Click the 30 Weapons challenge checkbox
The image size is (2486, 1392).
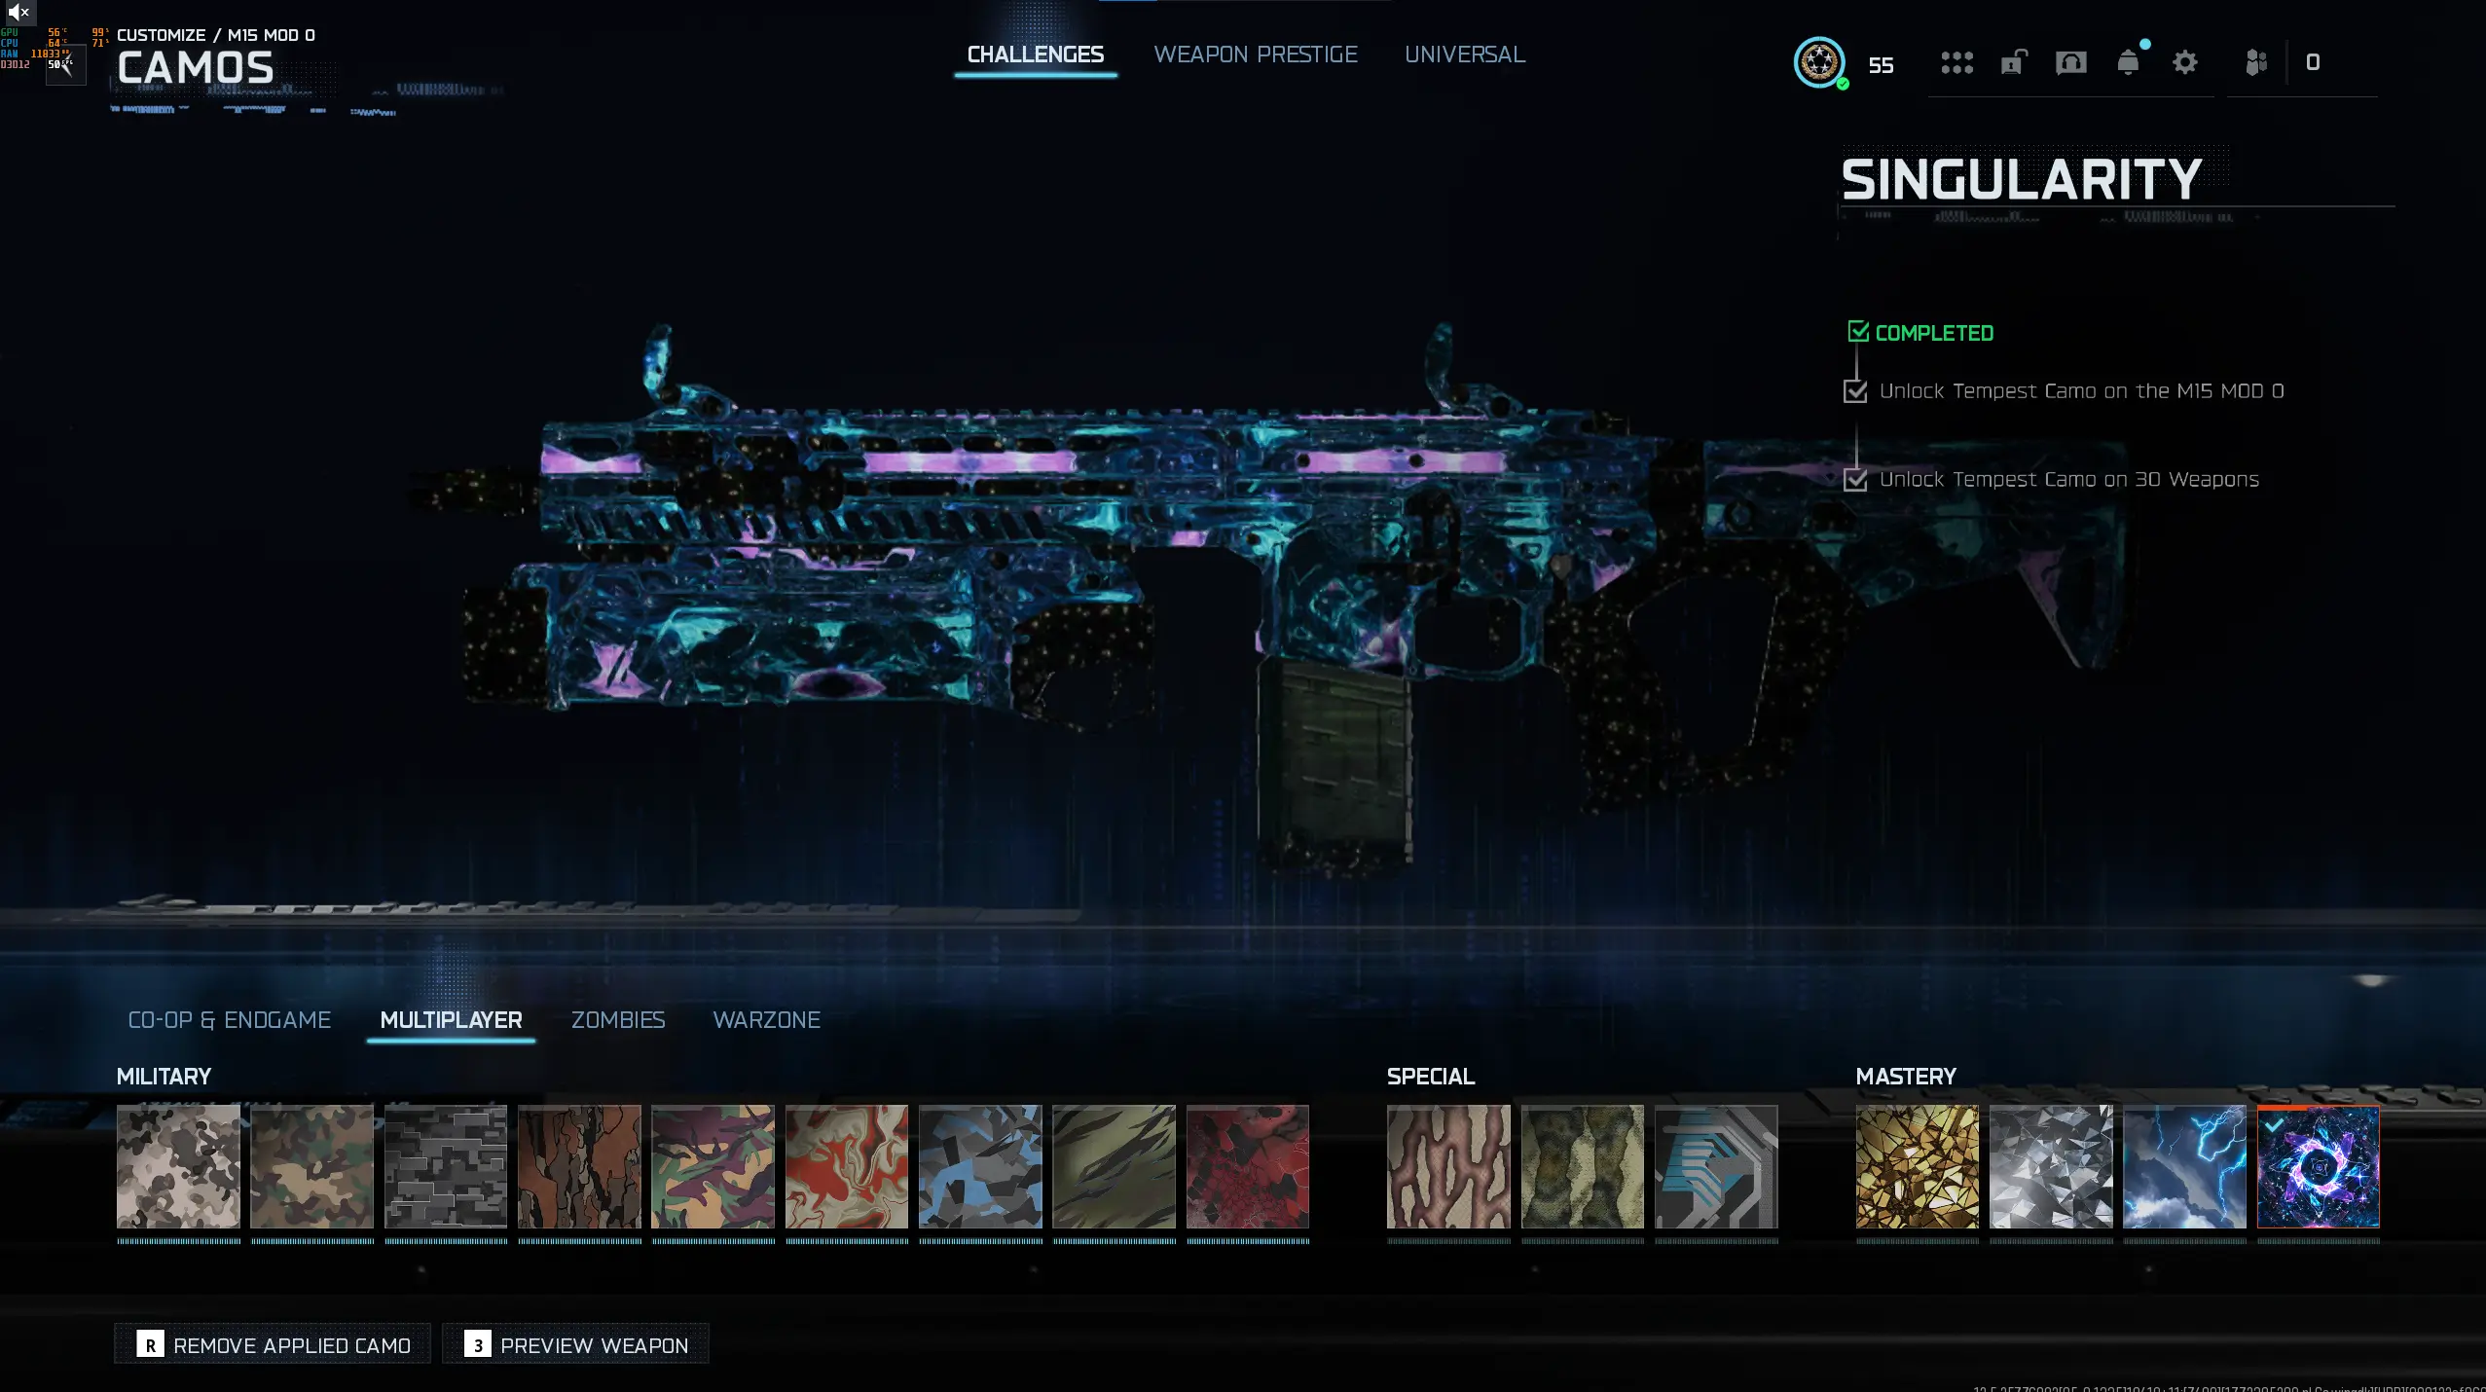pos(1855,480)
